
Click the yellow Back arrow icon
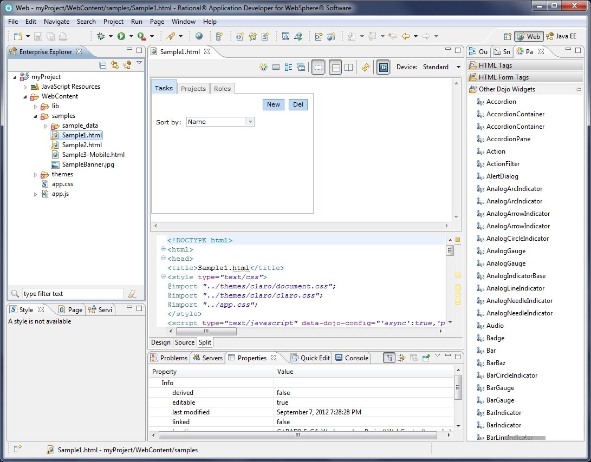point(406,36)
